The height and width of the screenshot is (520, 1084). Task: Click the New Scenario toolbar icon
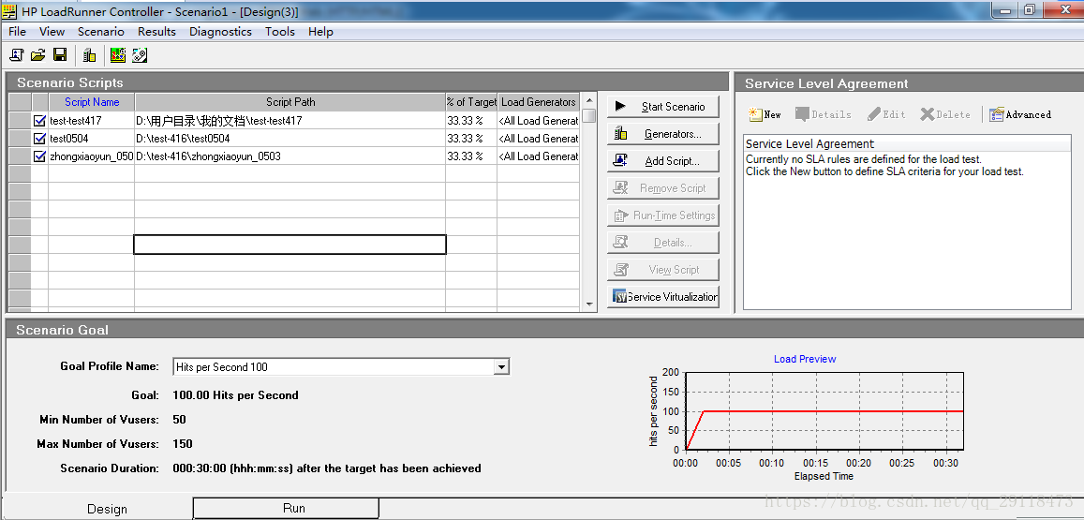click(x=17, y=55)
